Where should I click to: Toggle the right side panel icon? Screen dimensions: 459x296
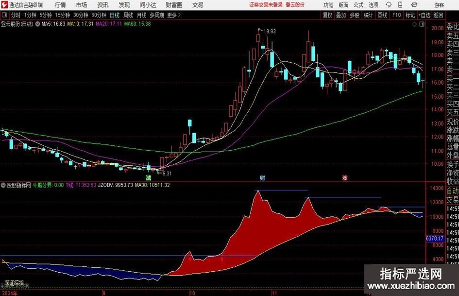tap(422, 24)
